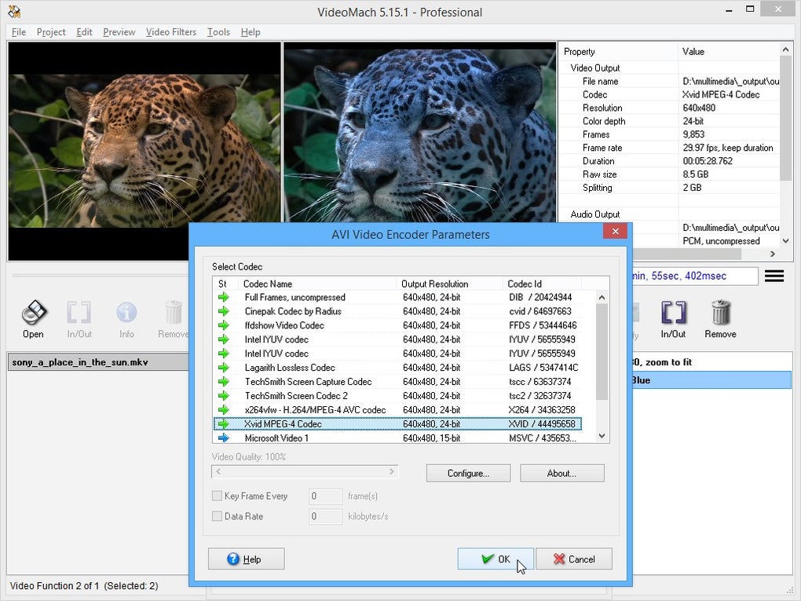Click the Configure... button
801x601 pixels.
pyautogui.click(x=468, y=474)
